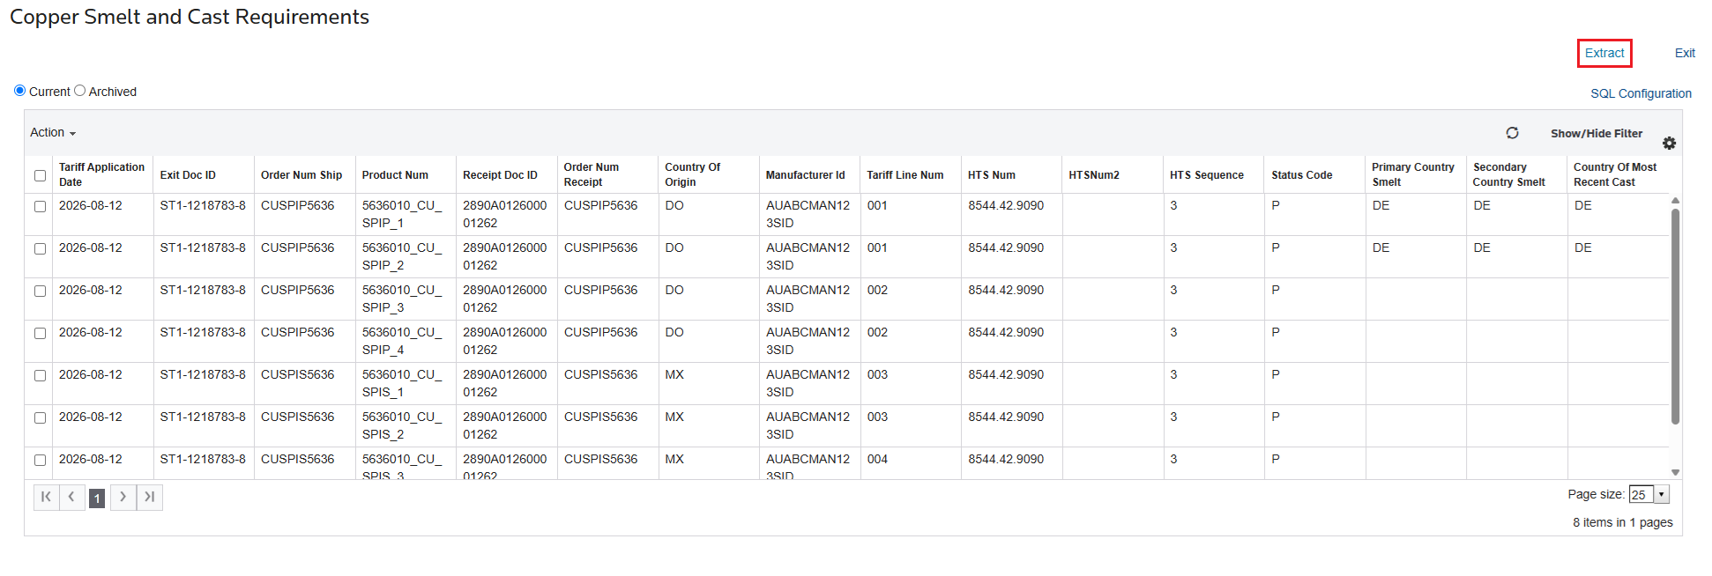Open the SQL Configuration link
The image size is (1712, 576).
[x=1641, y=93]
